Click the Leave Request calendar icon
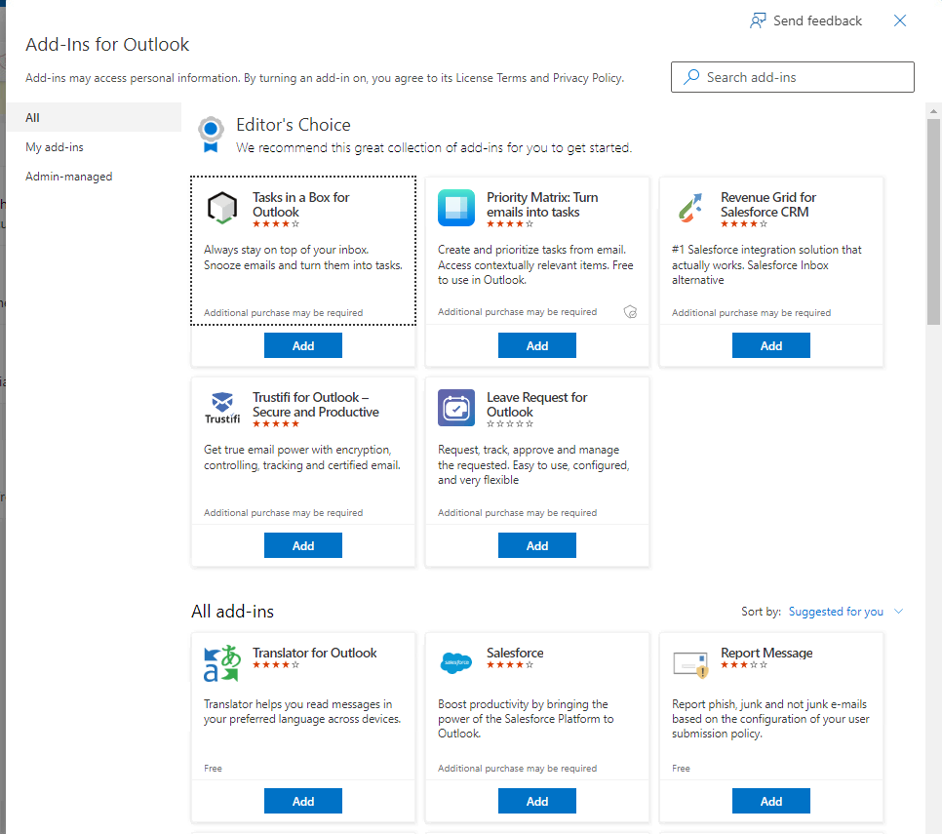This screenshot has width=942, height=834. coord(456,408)
